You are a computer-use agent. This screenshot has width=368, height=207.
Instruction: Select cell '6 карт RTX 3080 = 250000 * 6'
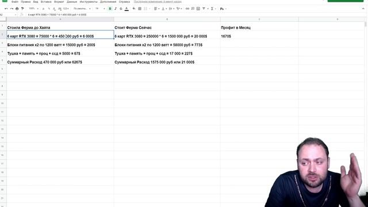[167, 34]
